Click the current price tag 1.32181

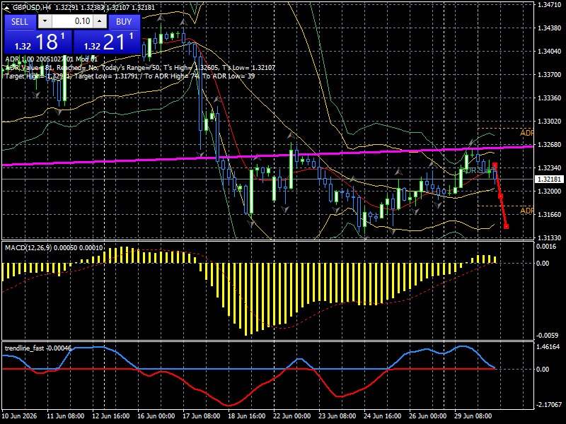pos(549,179)
